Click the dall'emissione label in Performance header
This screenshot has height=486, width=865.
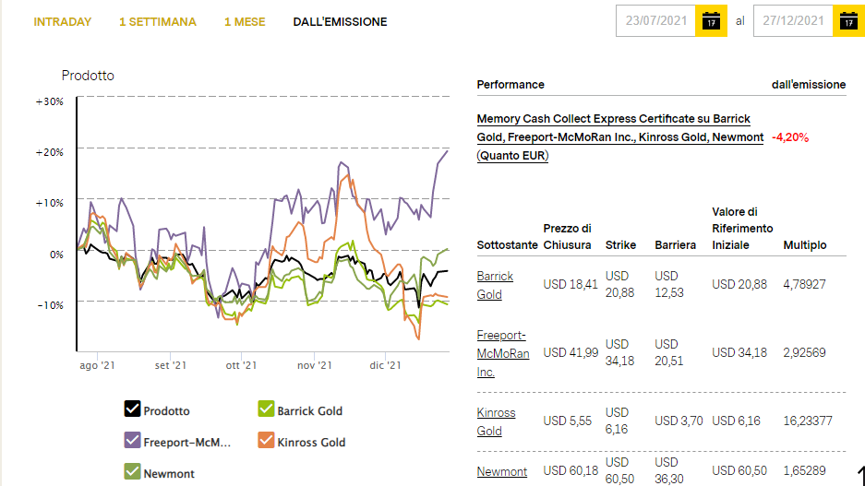click(x=808, y=85)
